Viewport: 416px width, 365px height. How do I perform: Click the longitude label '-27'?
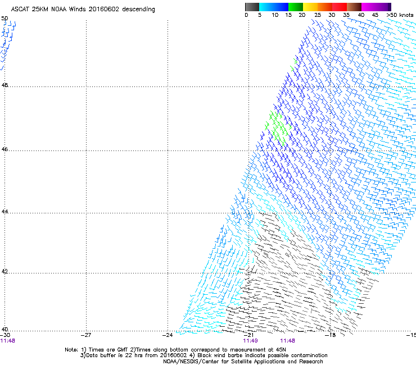pyautogui.click(x=86, y=335)
